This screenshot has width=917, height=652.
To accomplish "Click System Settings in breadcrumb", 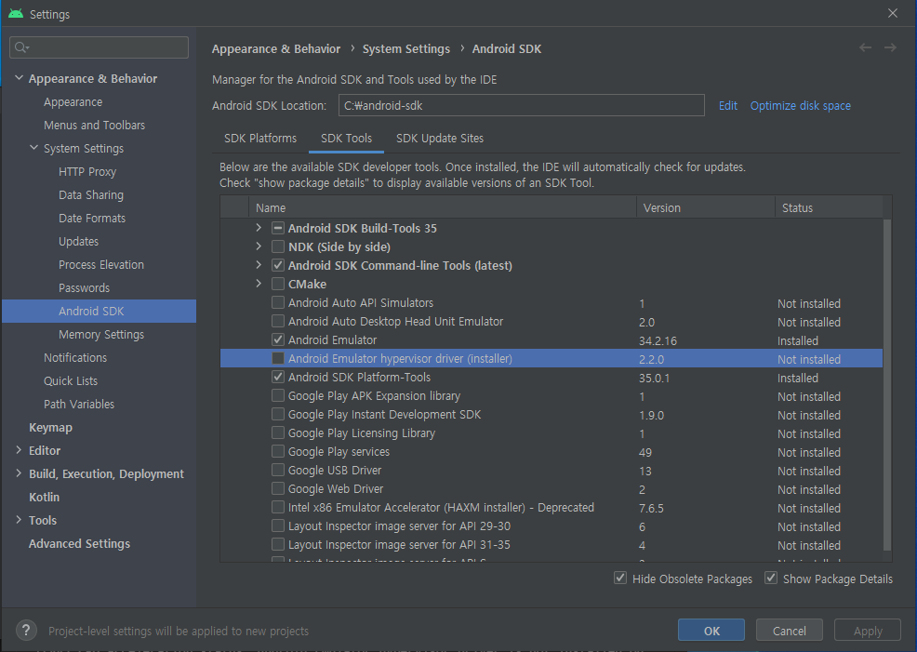I will click(406, 49).
